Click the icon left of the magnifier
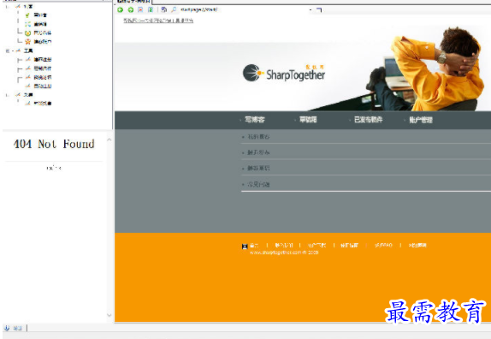Image resolution: width=491 pixels, height=339 pixels. (x=163, y=9)
